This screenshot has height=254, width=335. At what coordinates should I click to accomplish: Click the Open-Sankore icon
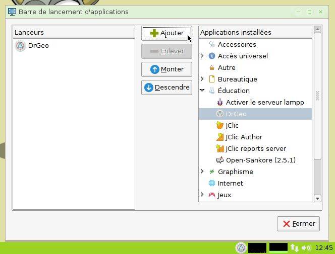coord(220,160)
